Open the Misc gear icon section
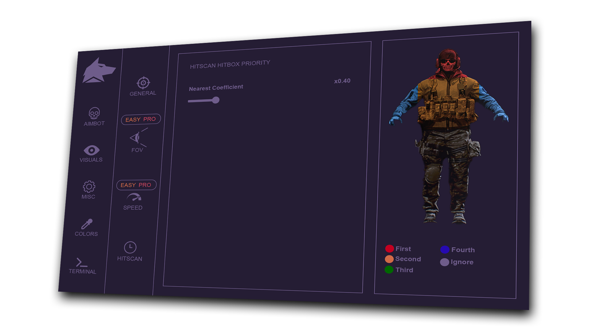Screen dimensions: 589x331 pyautogui.click(x=89, y=186)
